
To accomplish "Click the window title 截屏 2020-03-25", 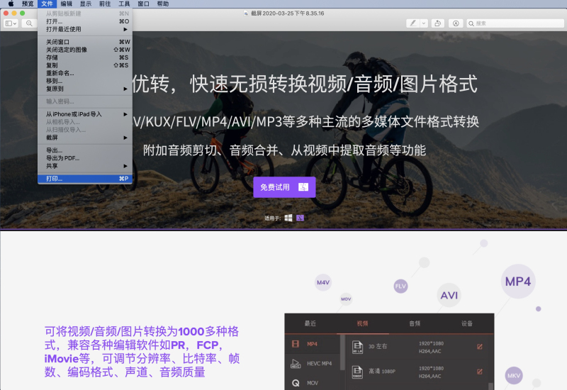I will (x=288, y=13).
